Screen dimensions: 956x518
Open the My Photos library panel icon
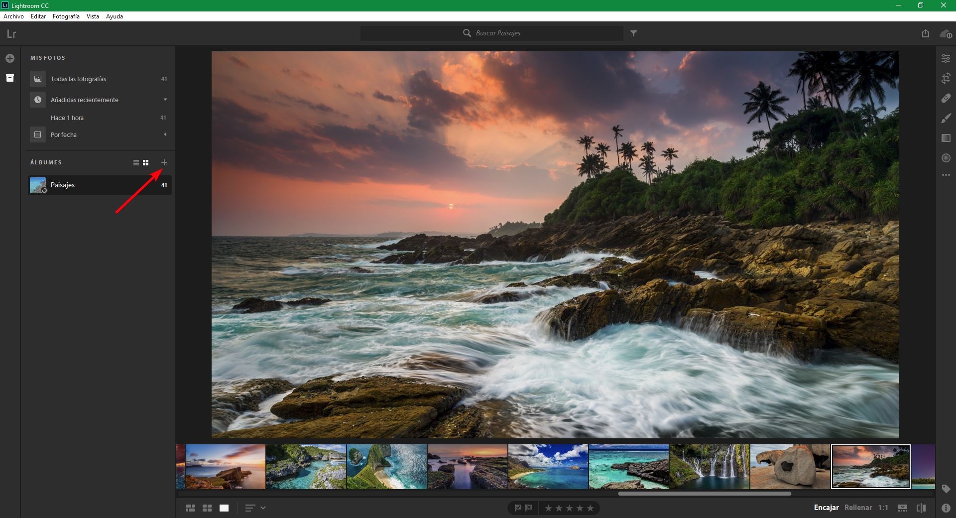[10, 78]
